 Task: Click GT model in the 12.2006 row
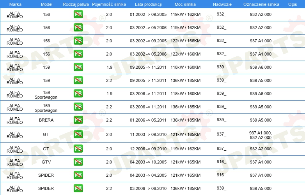pyautogui.click(x=46, y=149)
